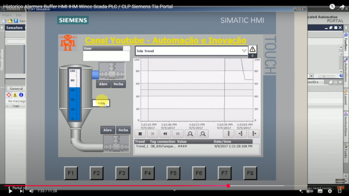
Task: Click the upper valve Fecha button
Action: click(118, 84)
